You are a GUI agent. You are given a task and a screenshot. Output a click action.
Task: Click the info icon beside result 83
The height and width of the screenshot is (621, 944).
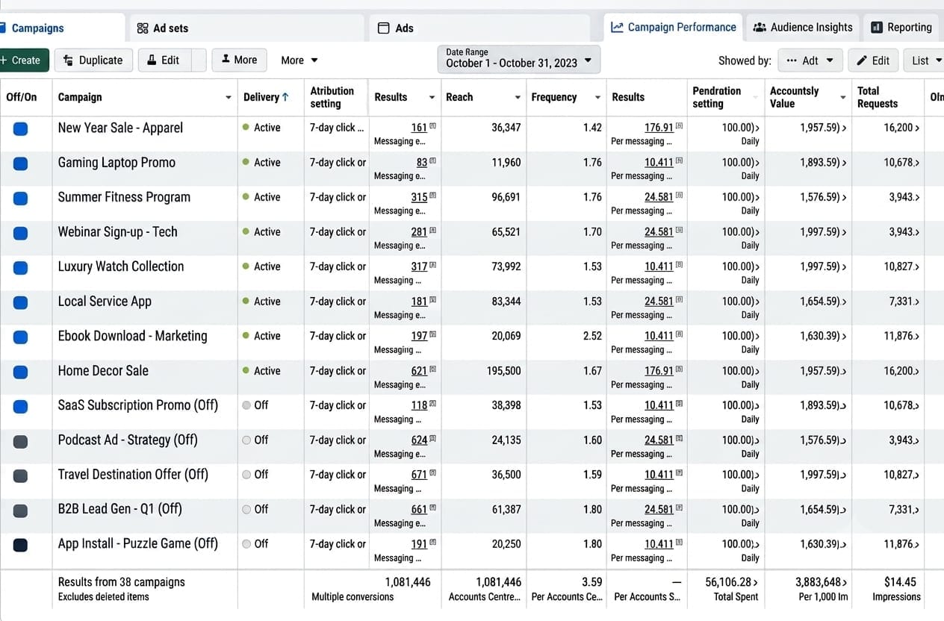433,160
